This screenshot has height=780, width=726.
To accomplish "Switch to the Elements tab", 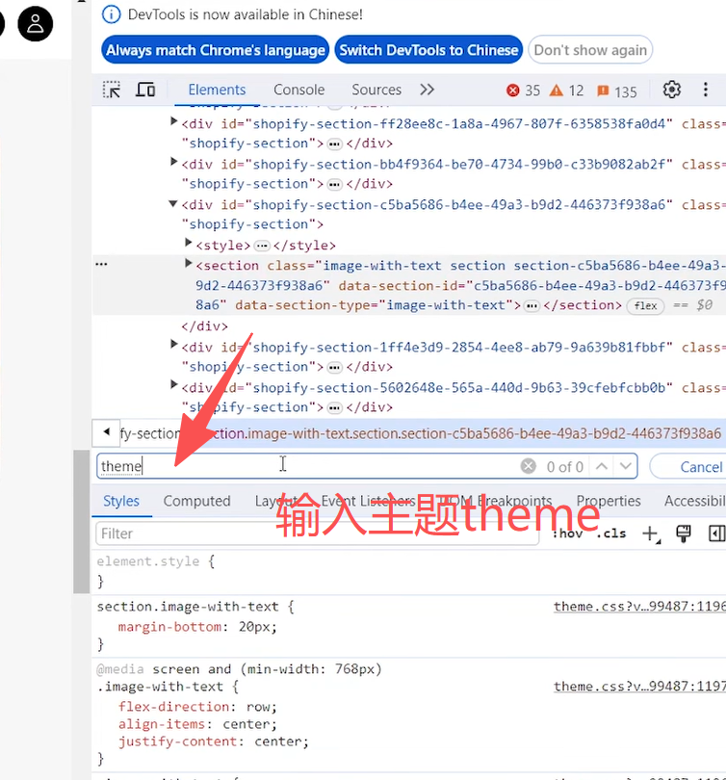I will tap(217, 91).
